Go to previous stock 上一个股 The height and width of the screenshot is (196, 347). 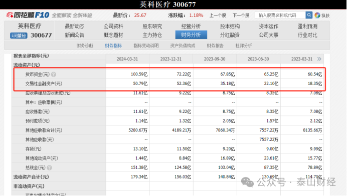[x=218, y=15]
